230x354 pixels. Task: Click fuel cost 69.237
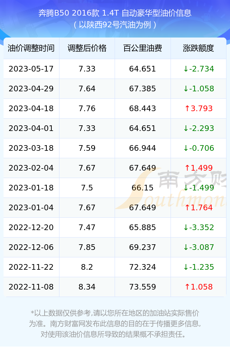point(143,247)
